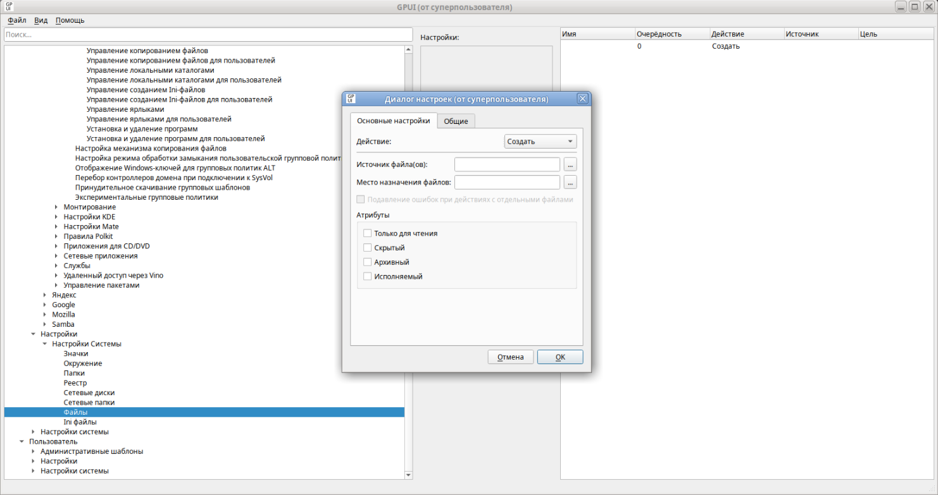Viewport: 938px width, 495px height.
Task: Click the Место назначения файлов input field
Action: [508, 183]
